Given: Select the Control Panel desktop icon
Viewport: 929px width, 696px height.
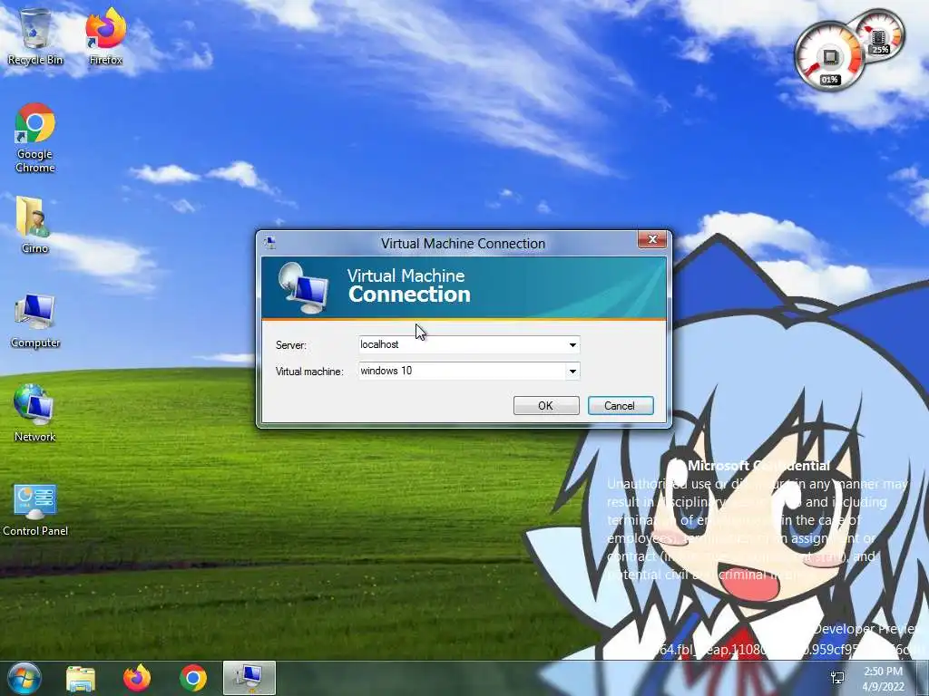Looking at the screenshot, I should click(x=35, y=510).
